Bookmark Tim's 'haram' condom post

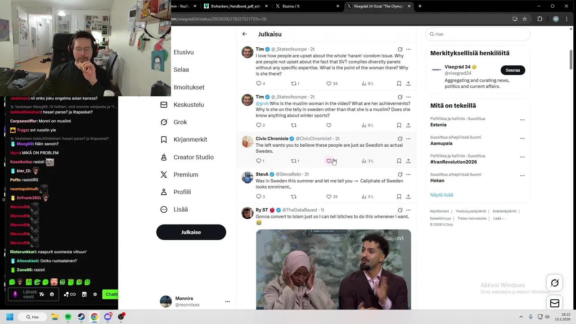click(x=399, y=84)
